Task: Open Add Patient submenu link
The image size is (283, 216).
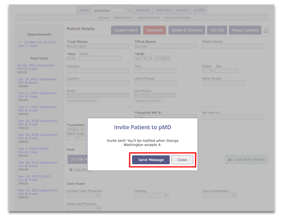Action: pos(123,18)
